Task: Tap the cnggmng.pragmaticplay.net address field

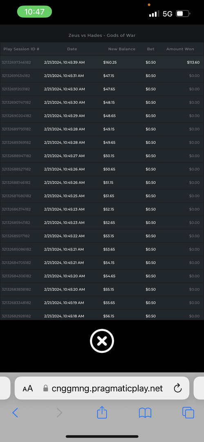Action: (102, 388)
